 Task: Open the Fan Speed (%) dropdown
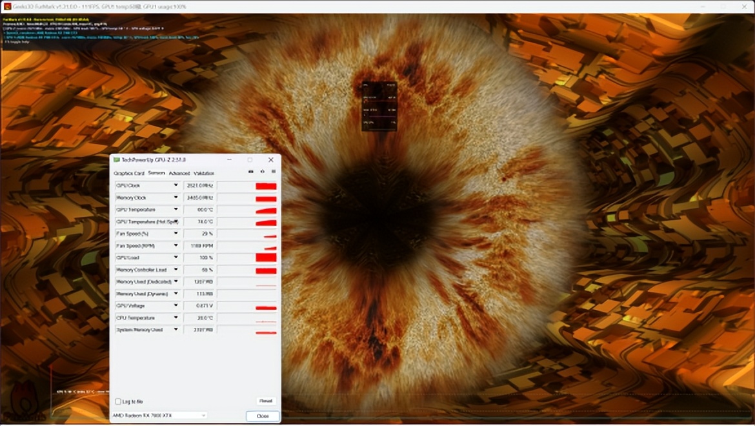pyautogui.click(x=176, y=234)
